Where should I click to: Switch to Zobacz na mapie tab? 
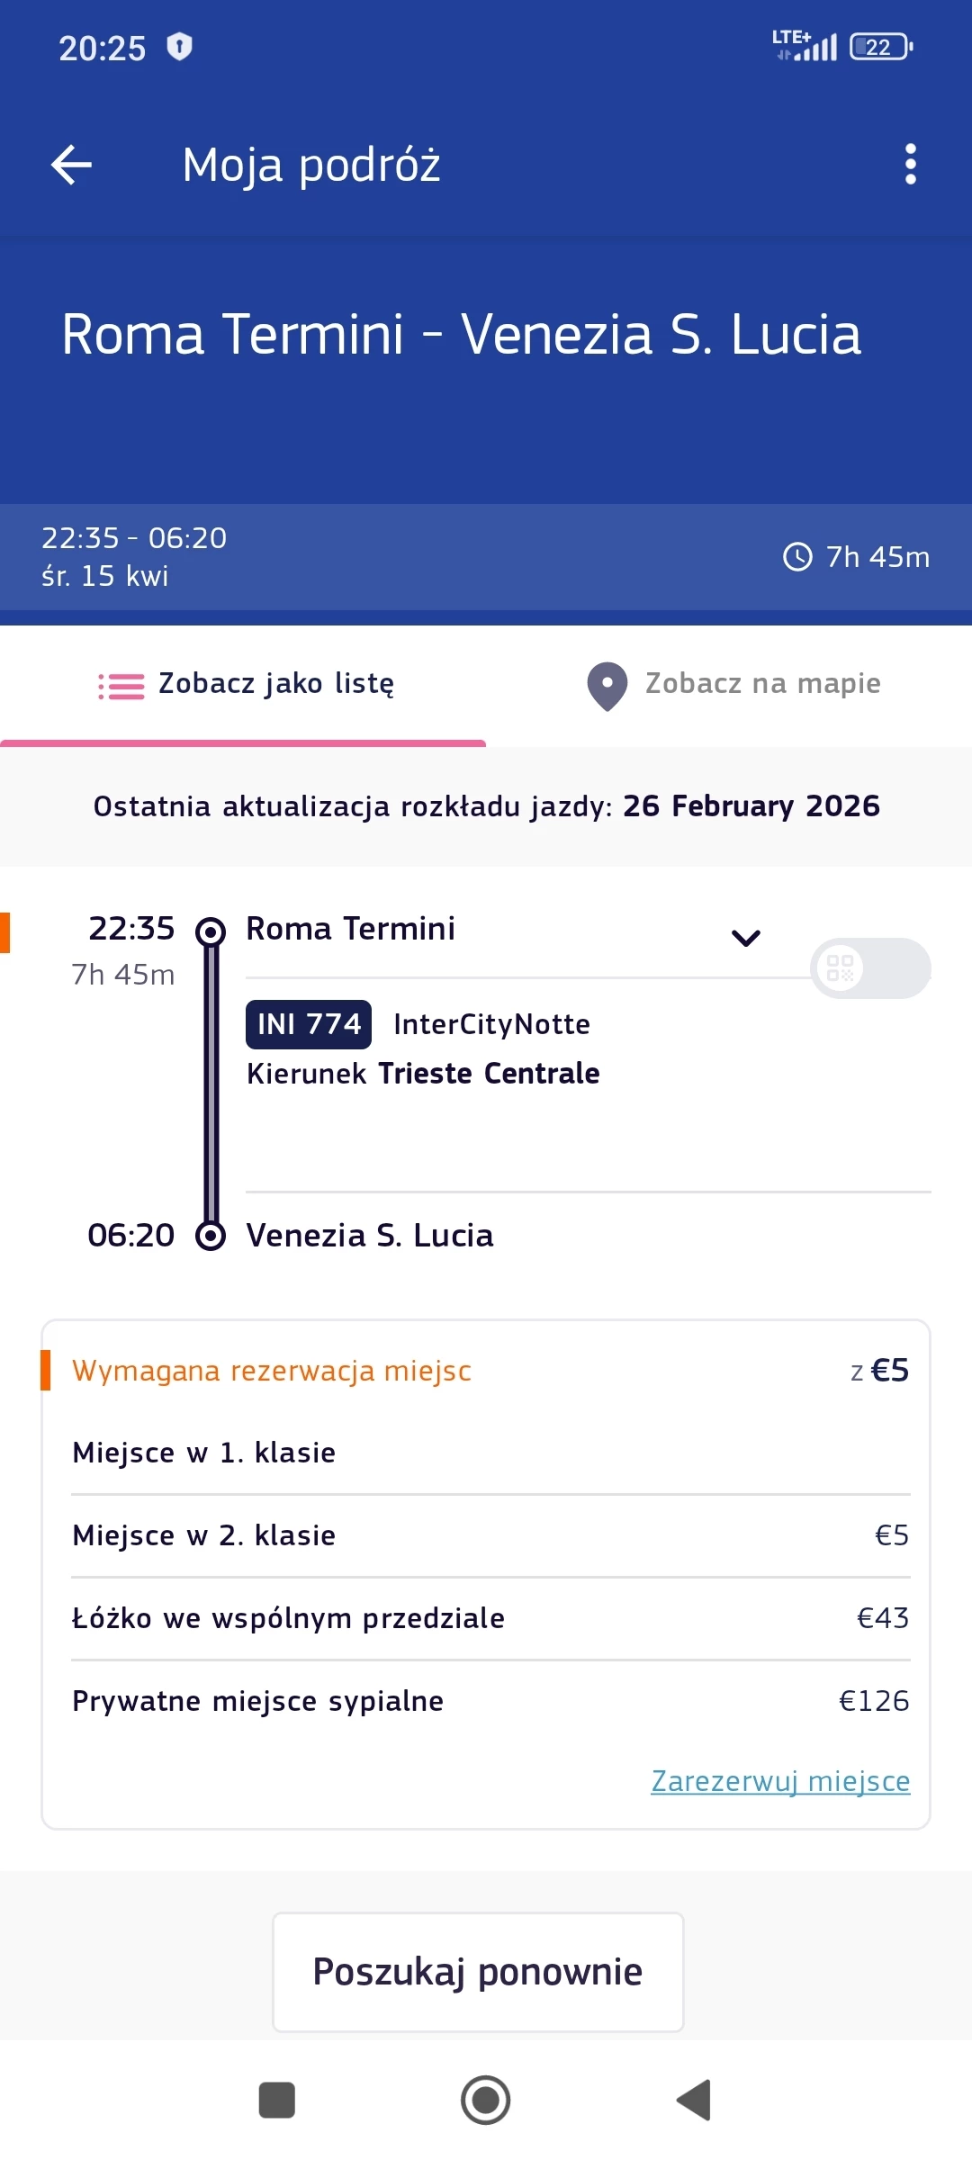(x=762, y=684)
